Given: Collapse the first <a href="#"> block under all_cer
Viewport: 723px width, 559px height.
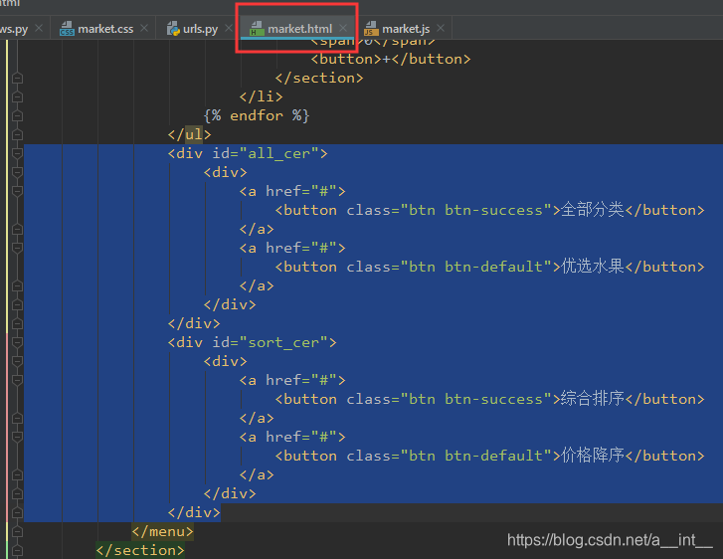Looking at the screenshot, I should click(x=17, y=191).
